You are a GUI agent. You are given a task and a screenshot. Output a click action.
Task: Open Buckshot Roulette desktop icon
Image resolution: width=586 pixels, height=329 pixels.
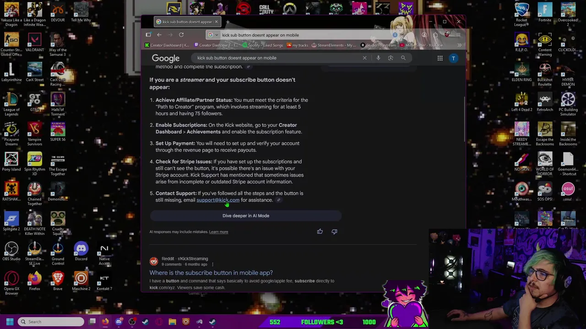pyautogui.click(x=545, y=74)
